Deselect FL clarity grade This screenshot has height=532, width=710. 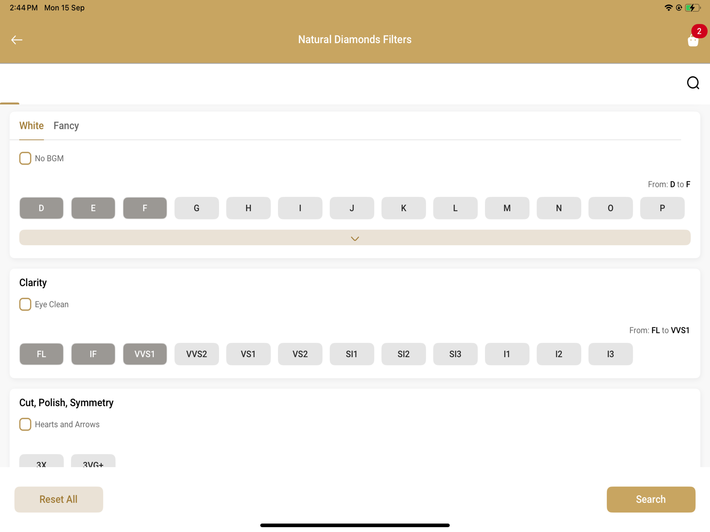tap(41, 354)
